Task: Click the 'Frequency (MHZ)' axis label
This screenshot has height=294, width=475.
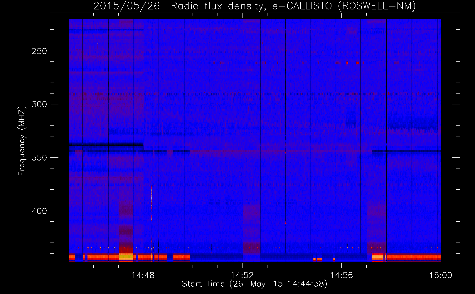Action: point(22,141)
